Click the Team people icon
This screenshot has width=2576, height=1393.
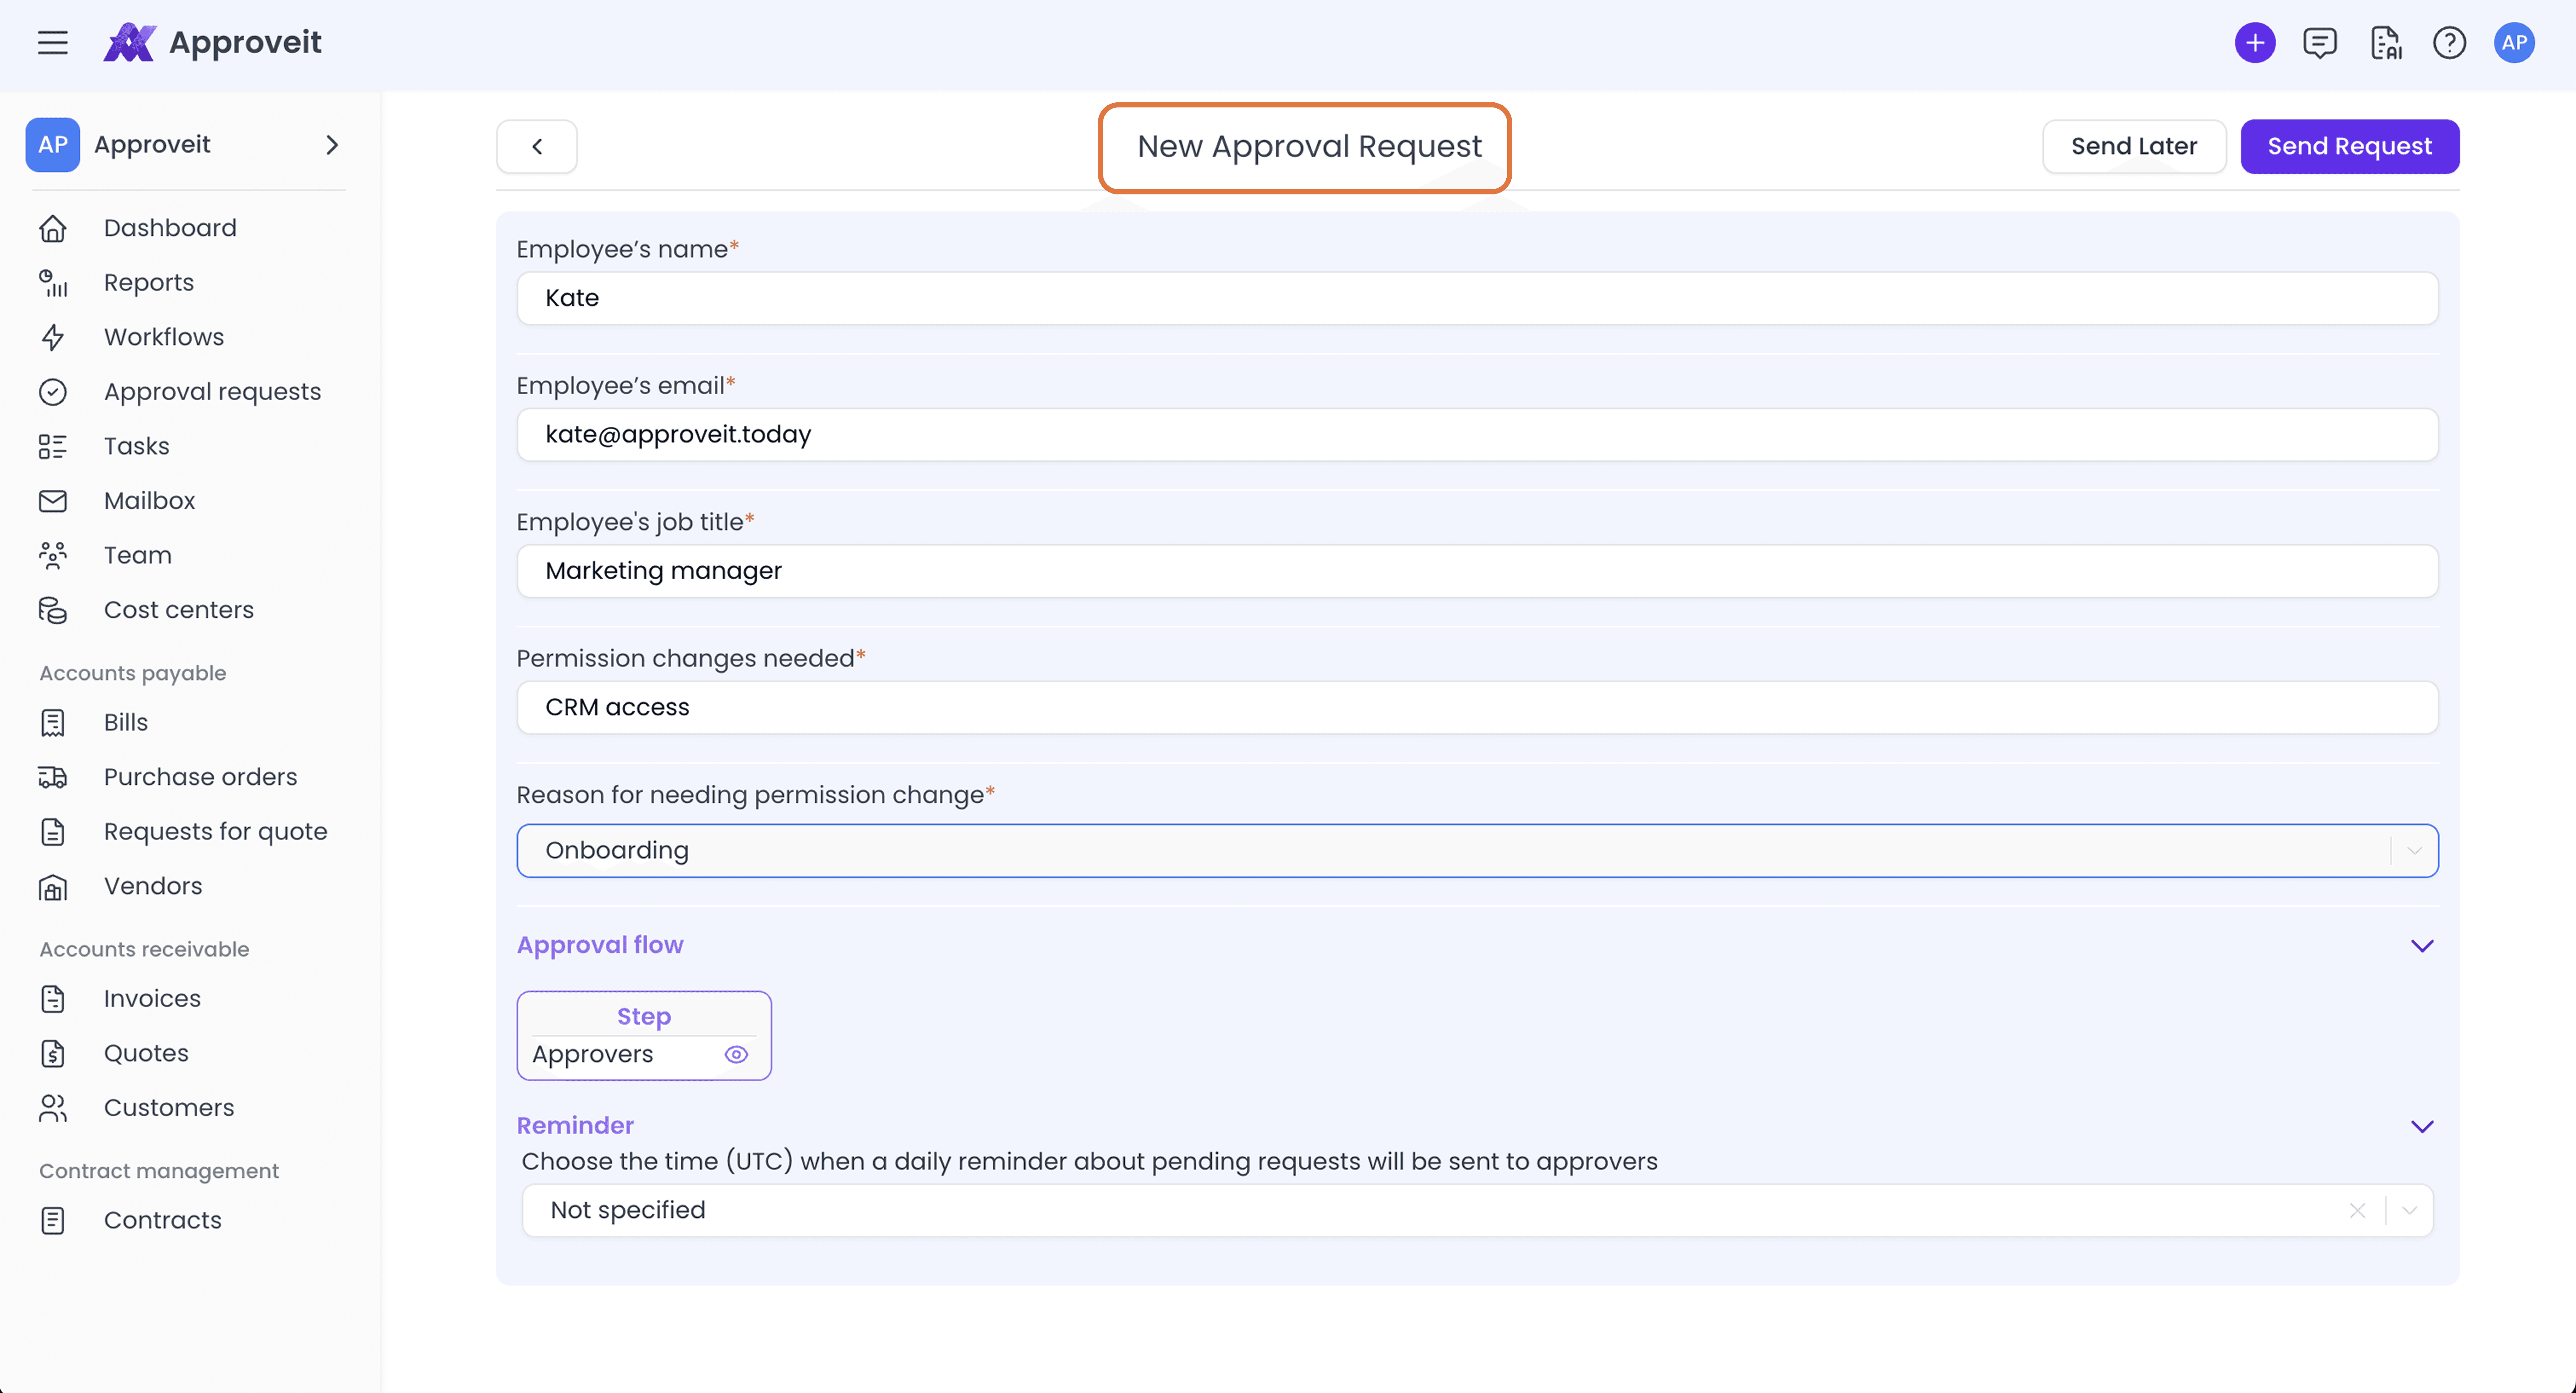pos(53,556)
